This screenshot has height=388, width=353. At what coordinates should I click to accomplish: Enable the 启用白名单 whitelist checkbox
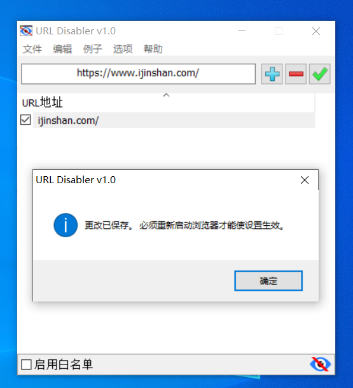coord(26,364)
